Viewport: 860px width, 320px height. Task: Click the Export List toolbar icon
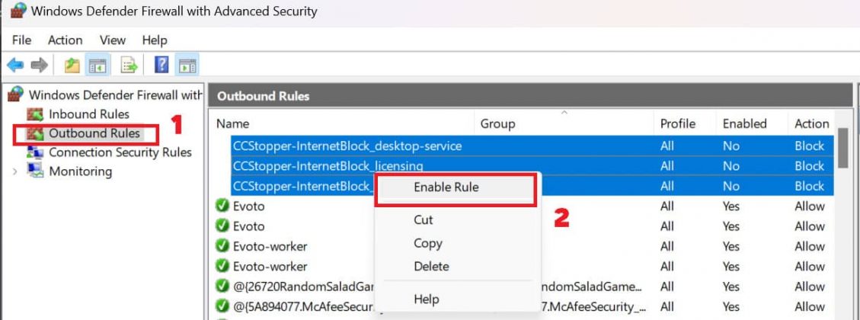[129, 66]
